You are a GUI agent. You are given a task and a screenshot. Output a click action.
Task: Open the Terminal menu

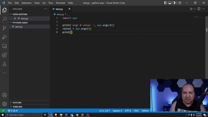click(60, 3)
